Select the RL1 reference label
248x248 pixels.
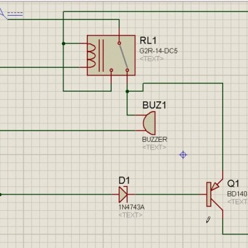click(148, 40)
